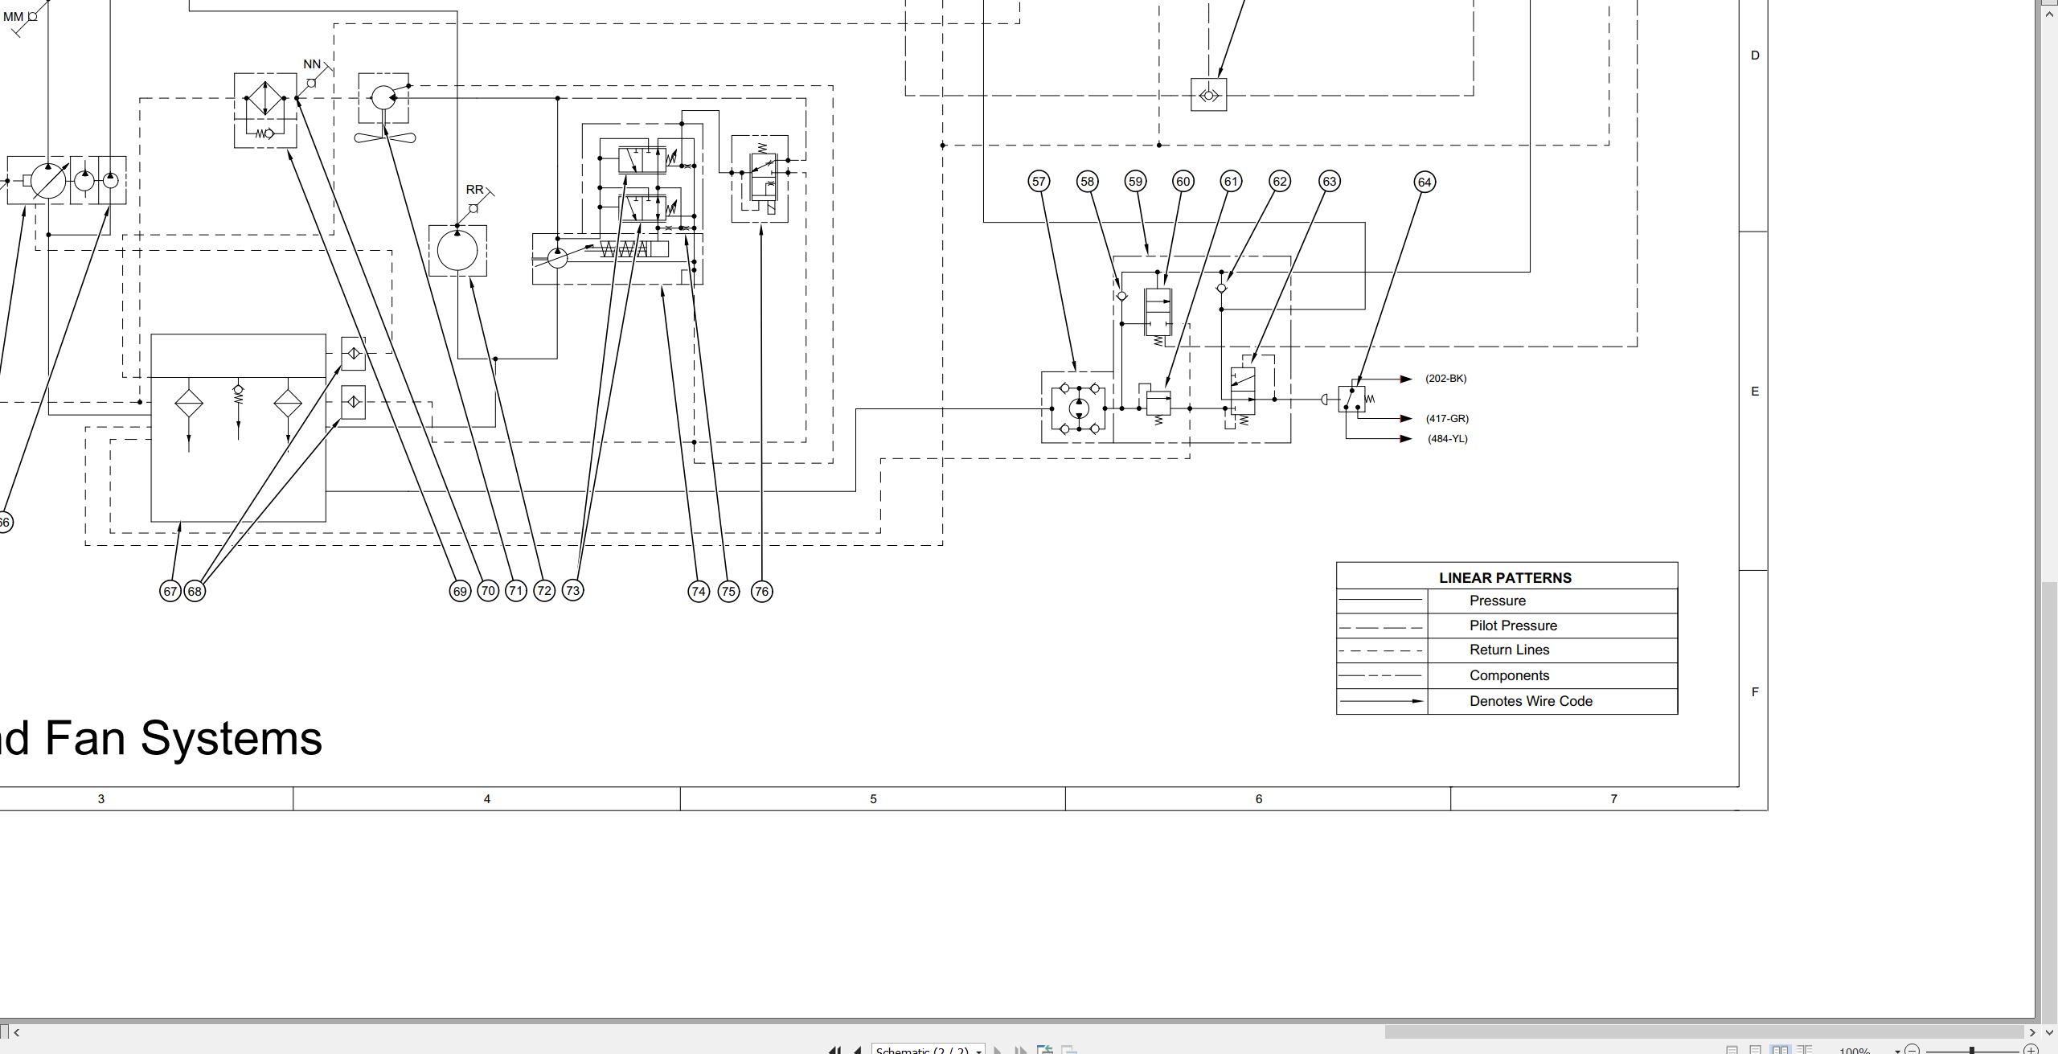Switch to single page view layout
Screen dimensions: 2058x1054
coord(1732,1050)
